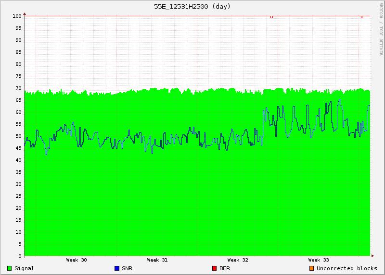
Task: Click the second BER dip in late Week 33
Action: point(361,17)
